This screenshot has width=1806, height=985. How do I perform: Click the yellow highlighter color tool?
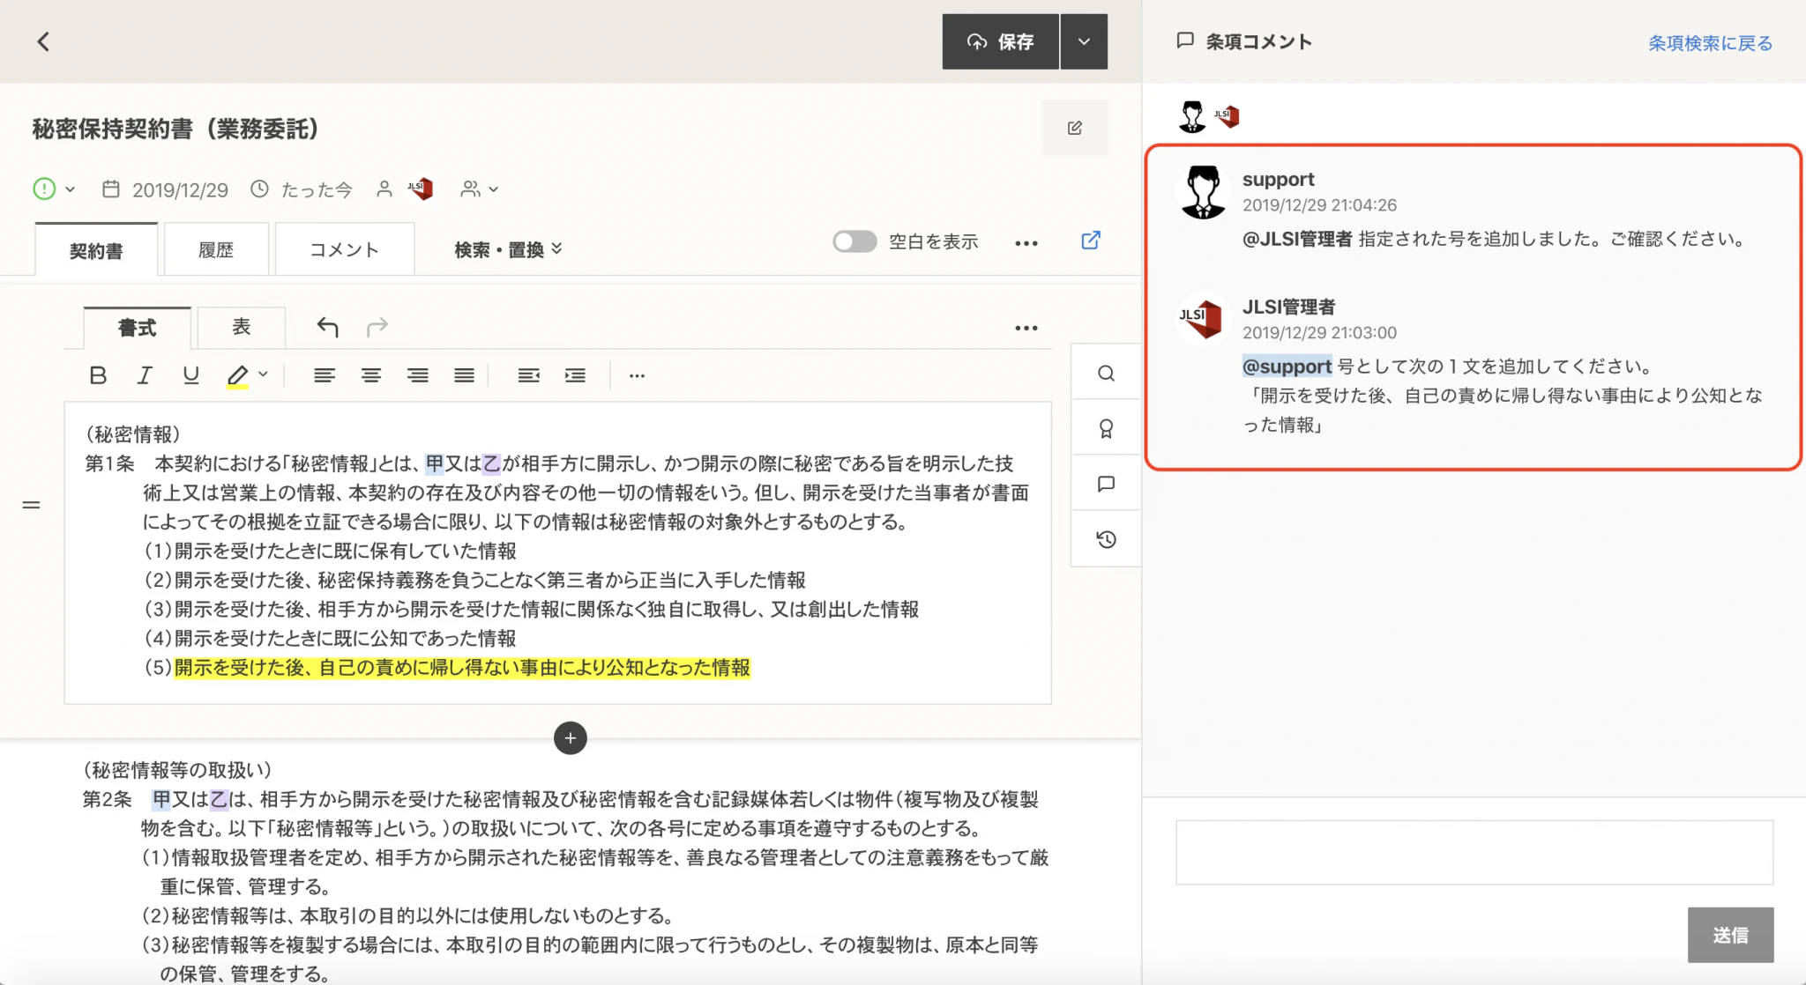237,375
